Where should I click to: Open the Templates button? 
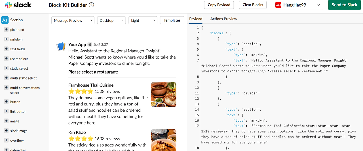point(172,20)
